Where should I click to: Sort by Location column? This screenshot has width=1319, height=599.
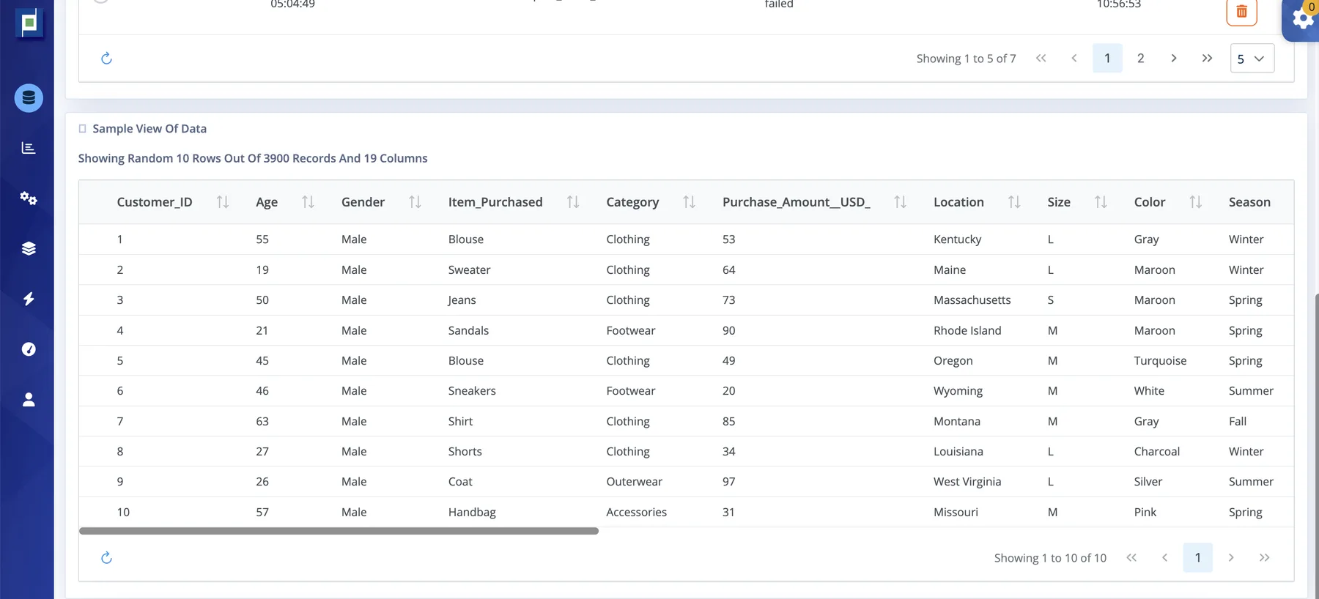coord(1014,202)
